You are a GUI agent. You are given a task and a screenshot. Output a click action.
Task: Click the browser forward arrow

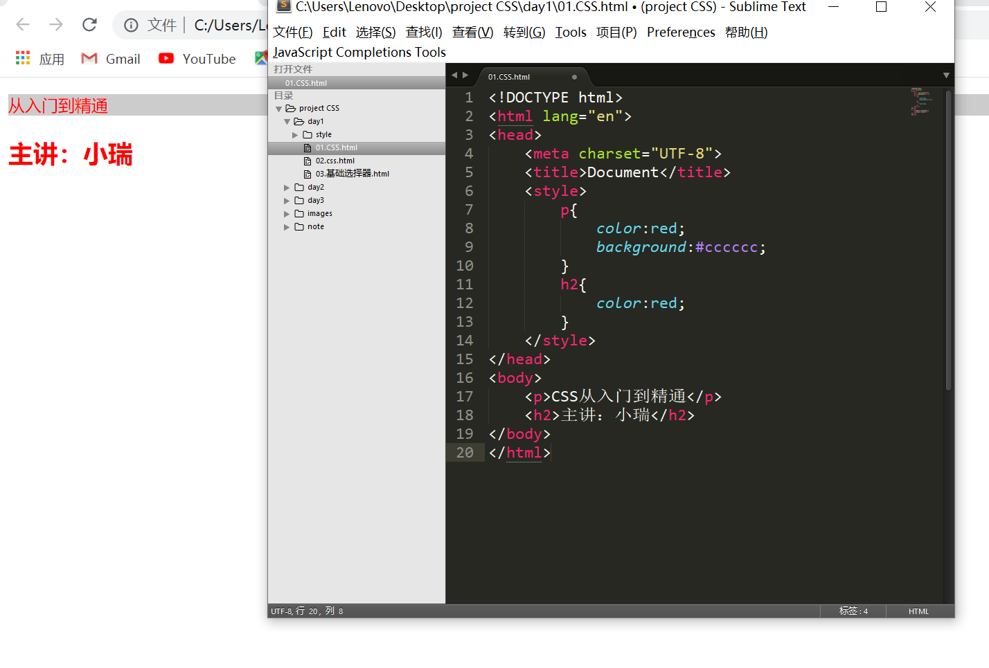(56, 25)
